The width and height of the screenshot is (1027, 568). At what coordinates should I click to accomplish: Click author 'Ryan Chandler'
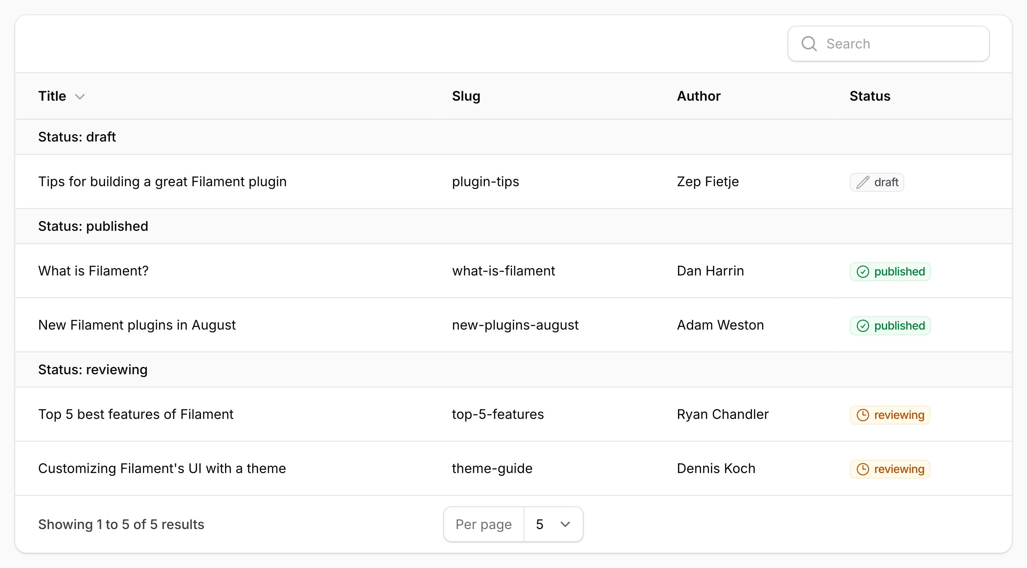pos(723,414)
